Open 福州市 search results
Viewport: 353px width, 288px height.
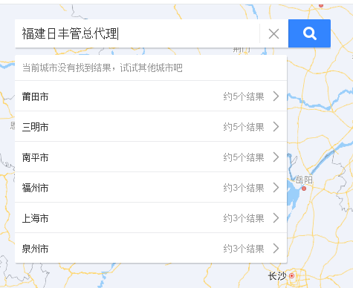point(151,188)
